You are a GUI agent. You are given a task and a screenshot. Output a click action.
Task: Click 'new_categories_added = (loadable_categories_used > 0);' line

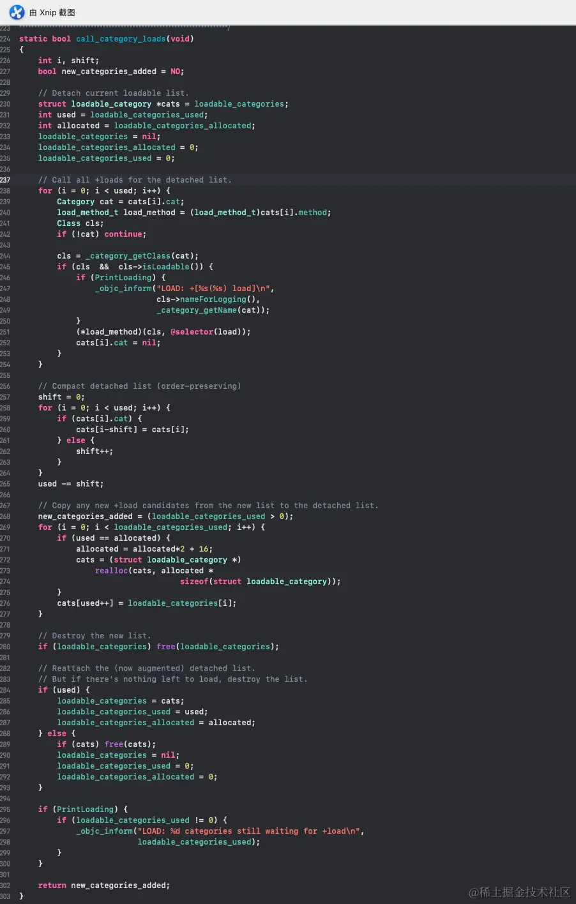(165, 516)
